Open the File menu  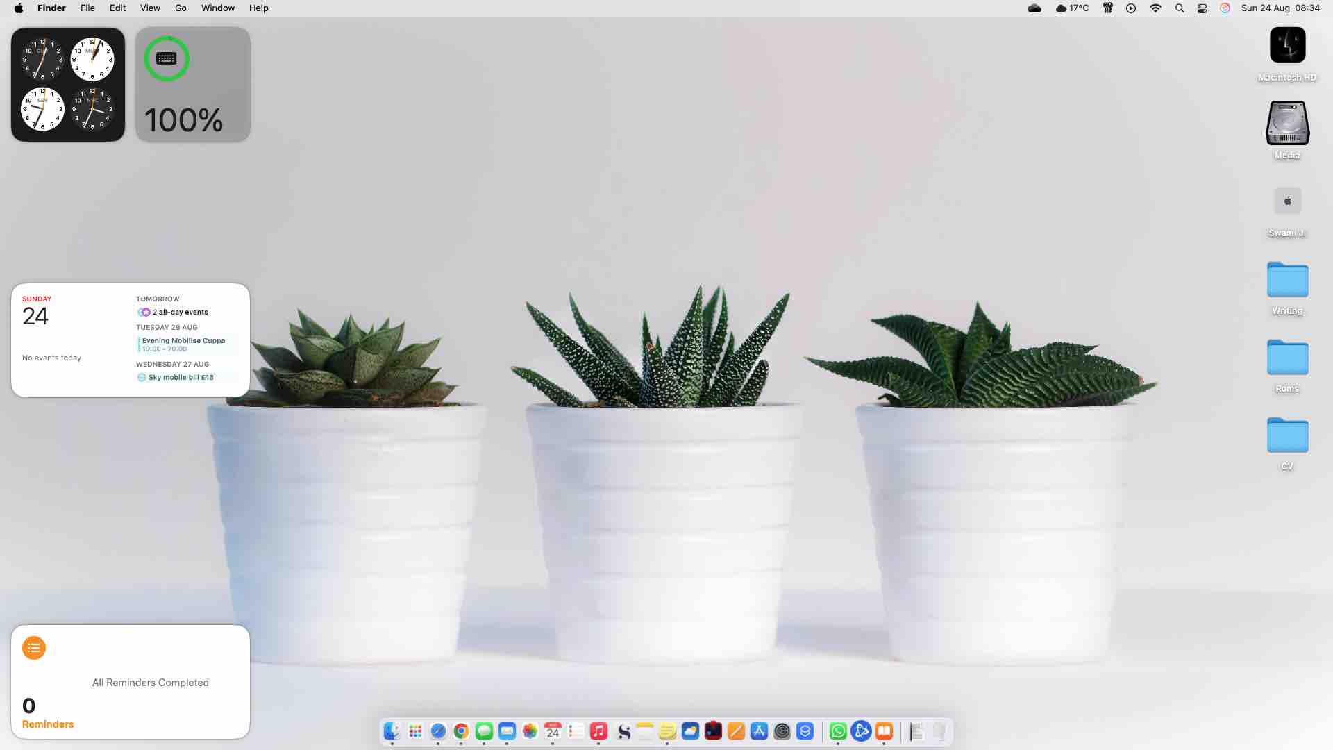(x=87, y=8)
